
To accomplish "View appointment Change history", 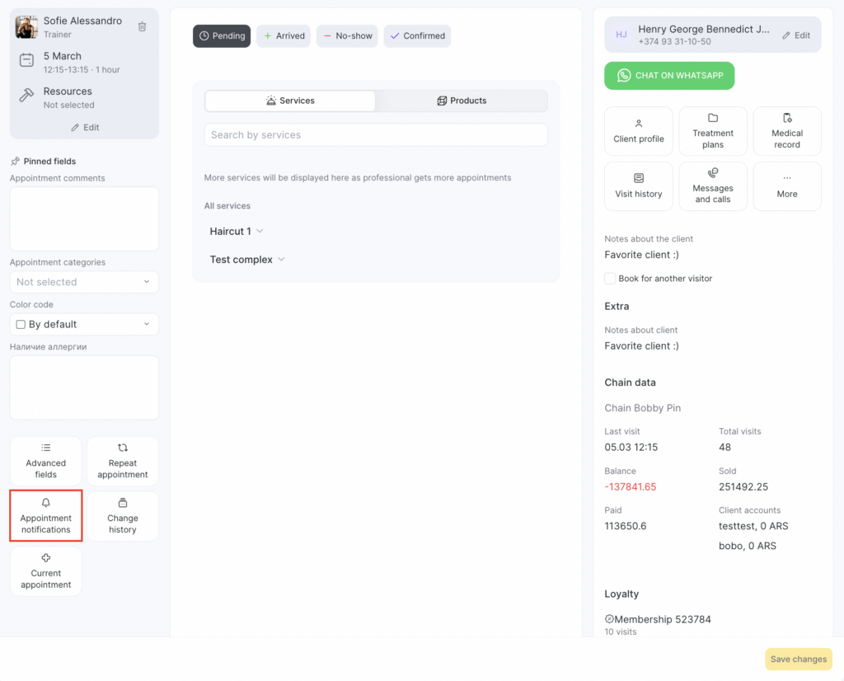I will pyautogui.click(x=123, y=516).
